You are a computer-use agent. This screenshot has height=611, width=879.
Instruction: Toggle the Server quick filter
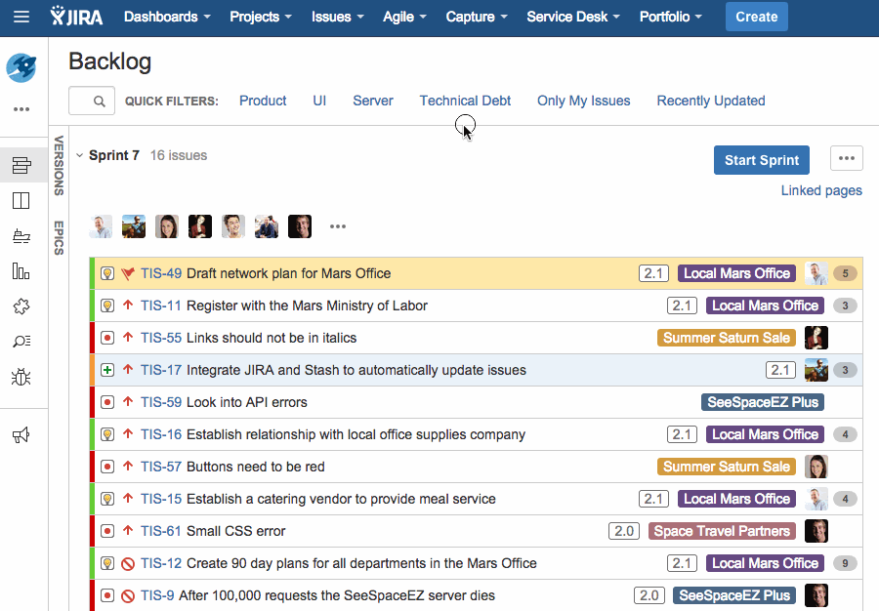pos(373,101)
